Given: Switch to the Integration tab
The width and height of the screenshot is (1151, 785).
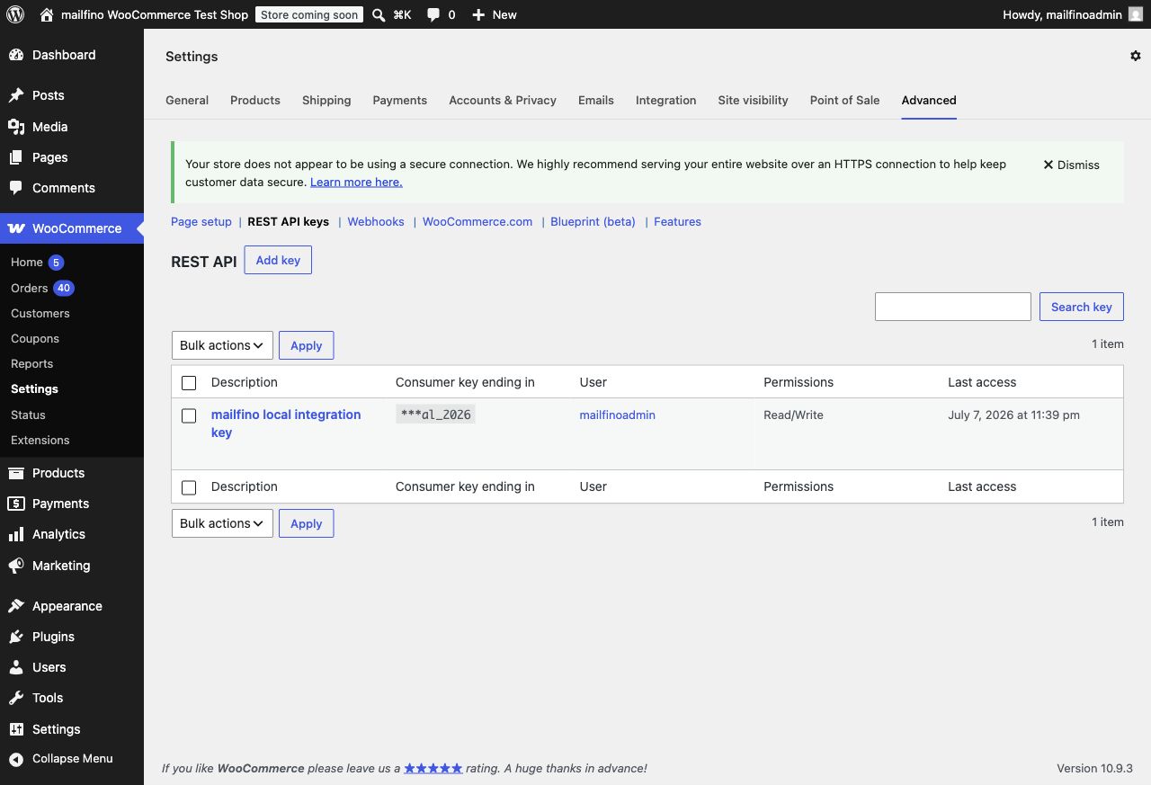Looking at the screenshot, I should [666, 100].
